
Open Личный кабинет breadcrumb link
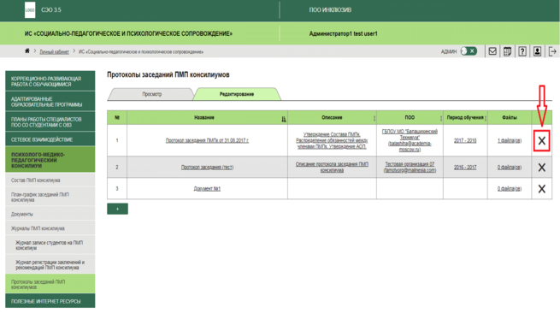tap(54, 52)
